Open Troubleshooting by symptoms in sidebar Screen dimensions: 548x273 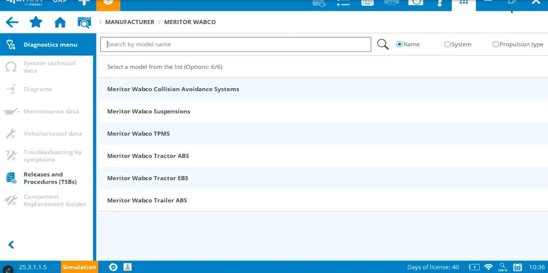point(46,156)
